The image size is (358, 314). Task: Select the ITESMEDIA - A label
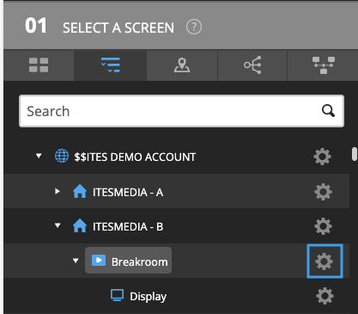coord(128,192)
